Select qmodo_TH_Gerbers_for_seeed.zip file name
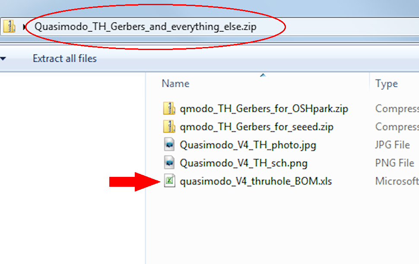419x264 pixels. pyautogui.click(x=257, y=127)
